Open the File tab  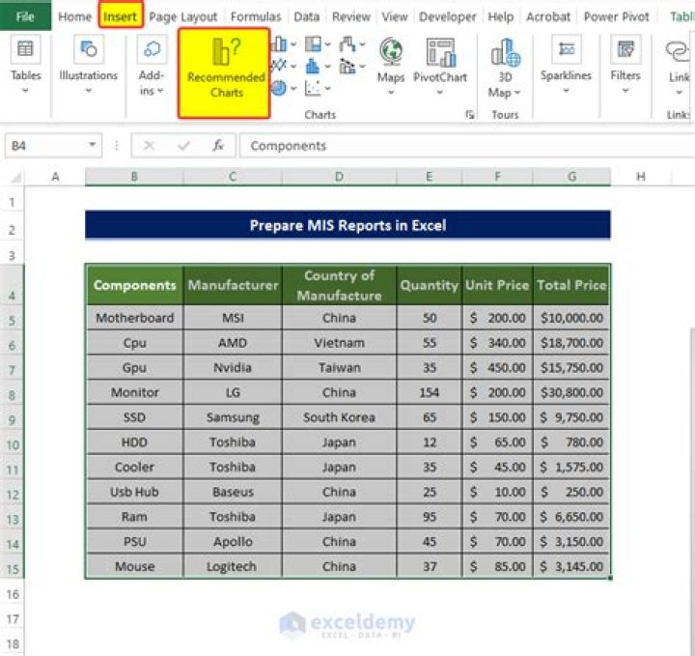[25, 16]
